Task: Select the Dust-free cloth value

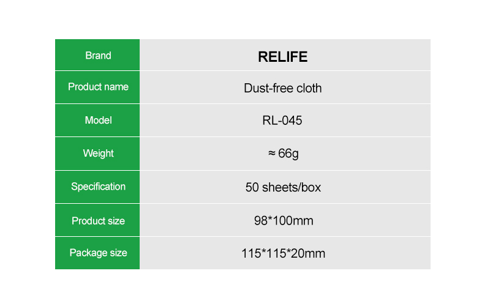Action: [283, 88]
